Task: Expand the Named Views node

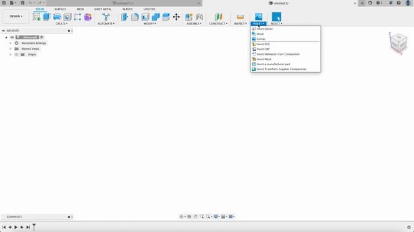Action: point(10,49)
